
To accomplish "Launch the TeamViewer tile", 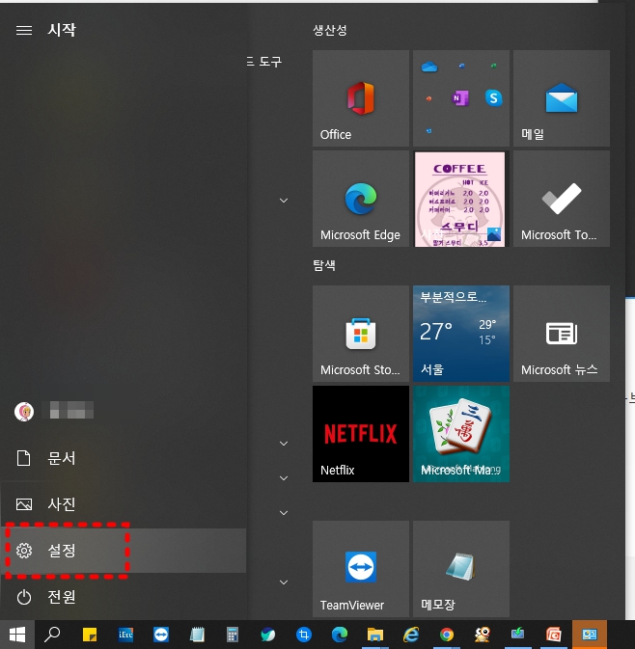I will [360, 569].
